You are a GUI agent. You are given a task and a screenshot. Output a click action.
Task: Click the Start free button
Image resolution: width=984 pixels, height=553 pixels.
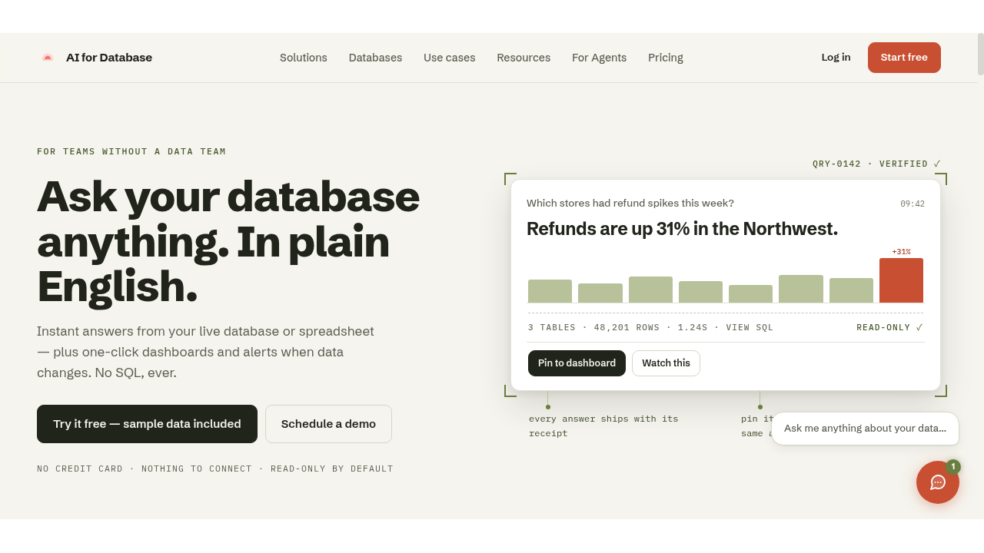[x=904, y=58]
